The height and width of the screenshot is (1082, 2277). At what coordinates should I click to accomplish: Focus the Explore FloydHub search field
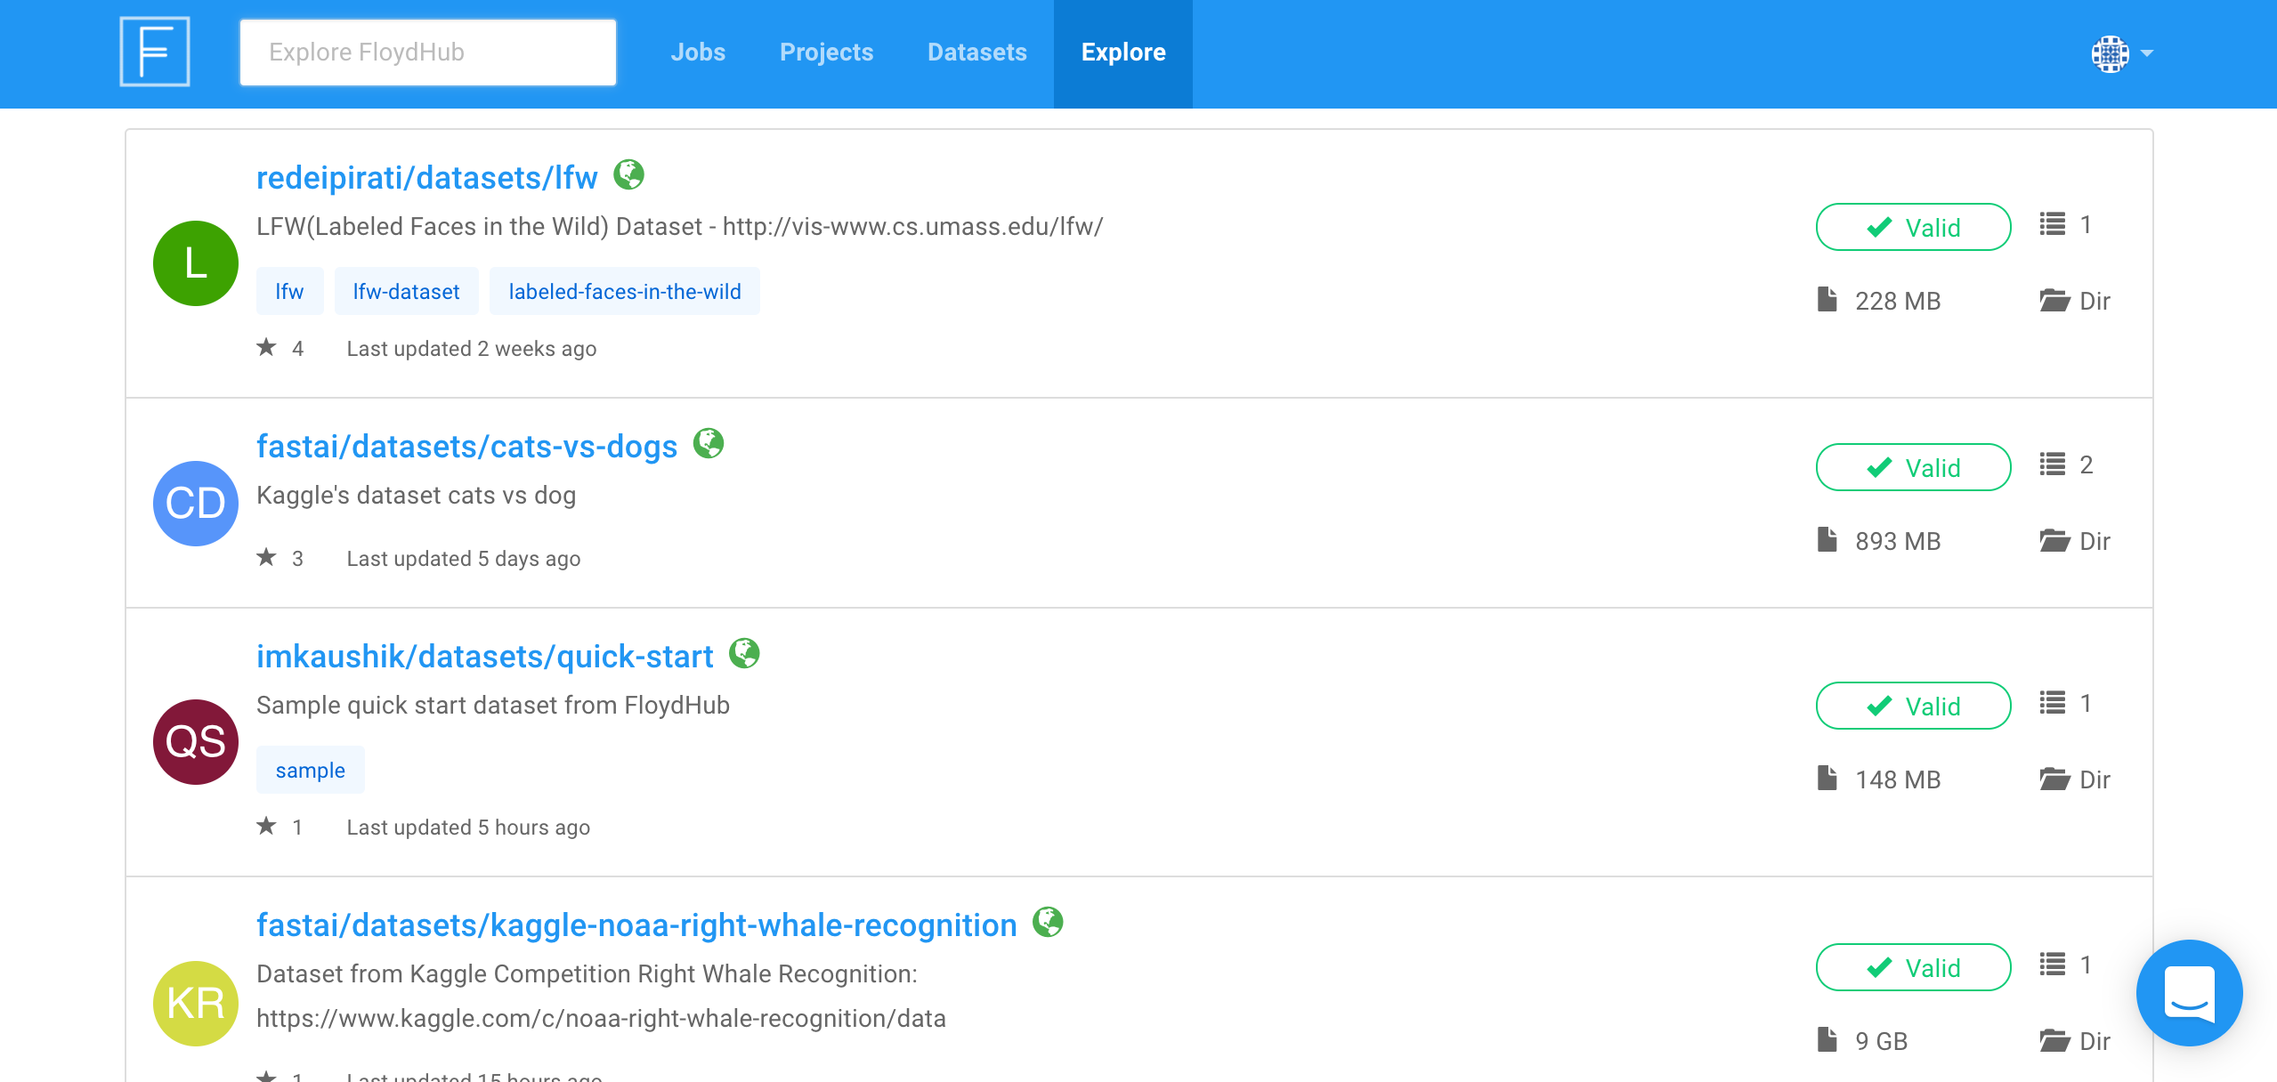pyautogui.click(x=428, y=52)
